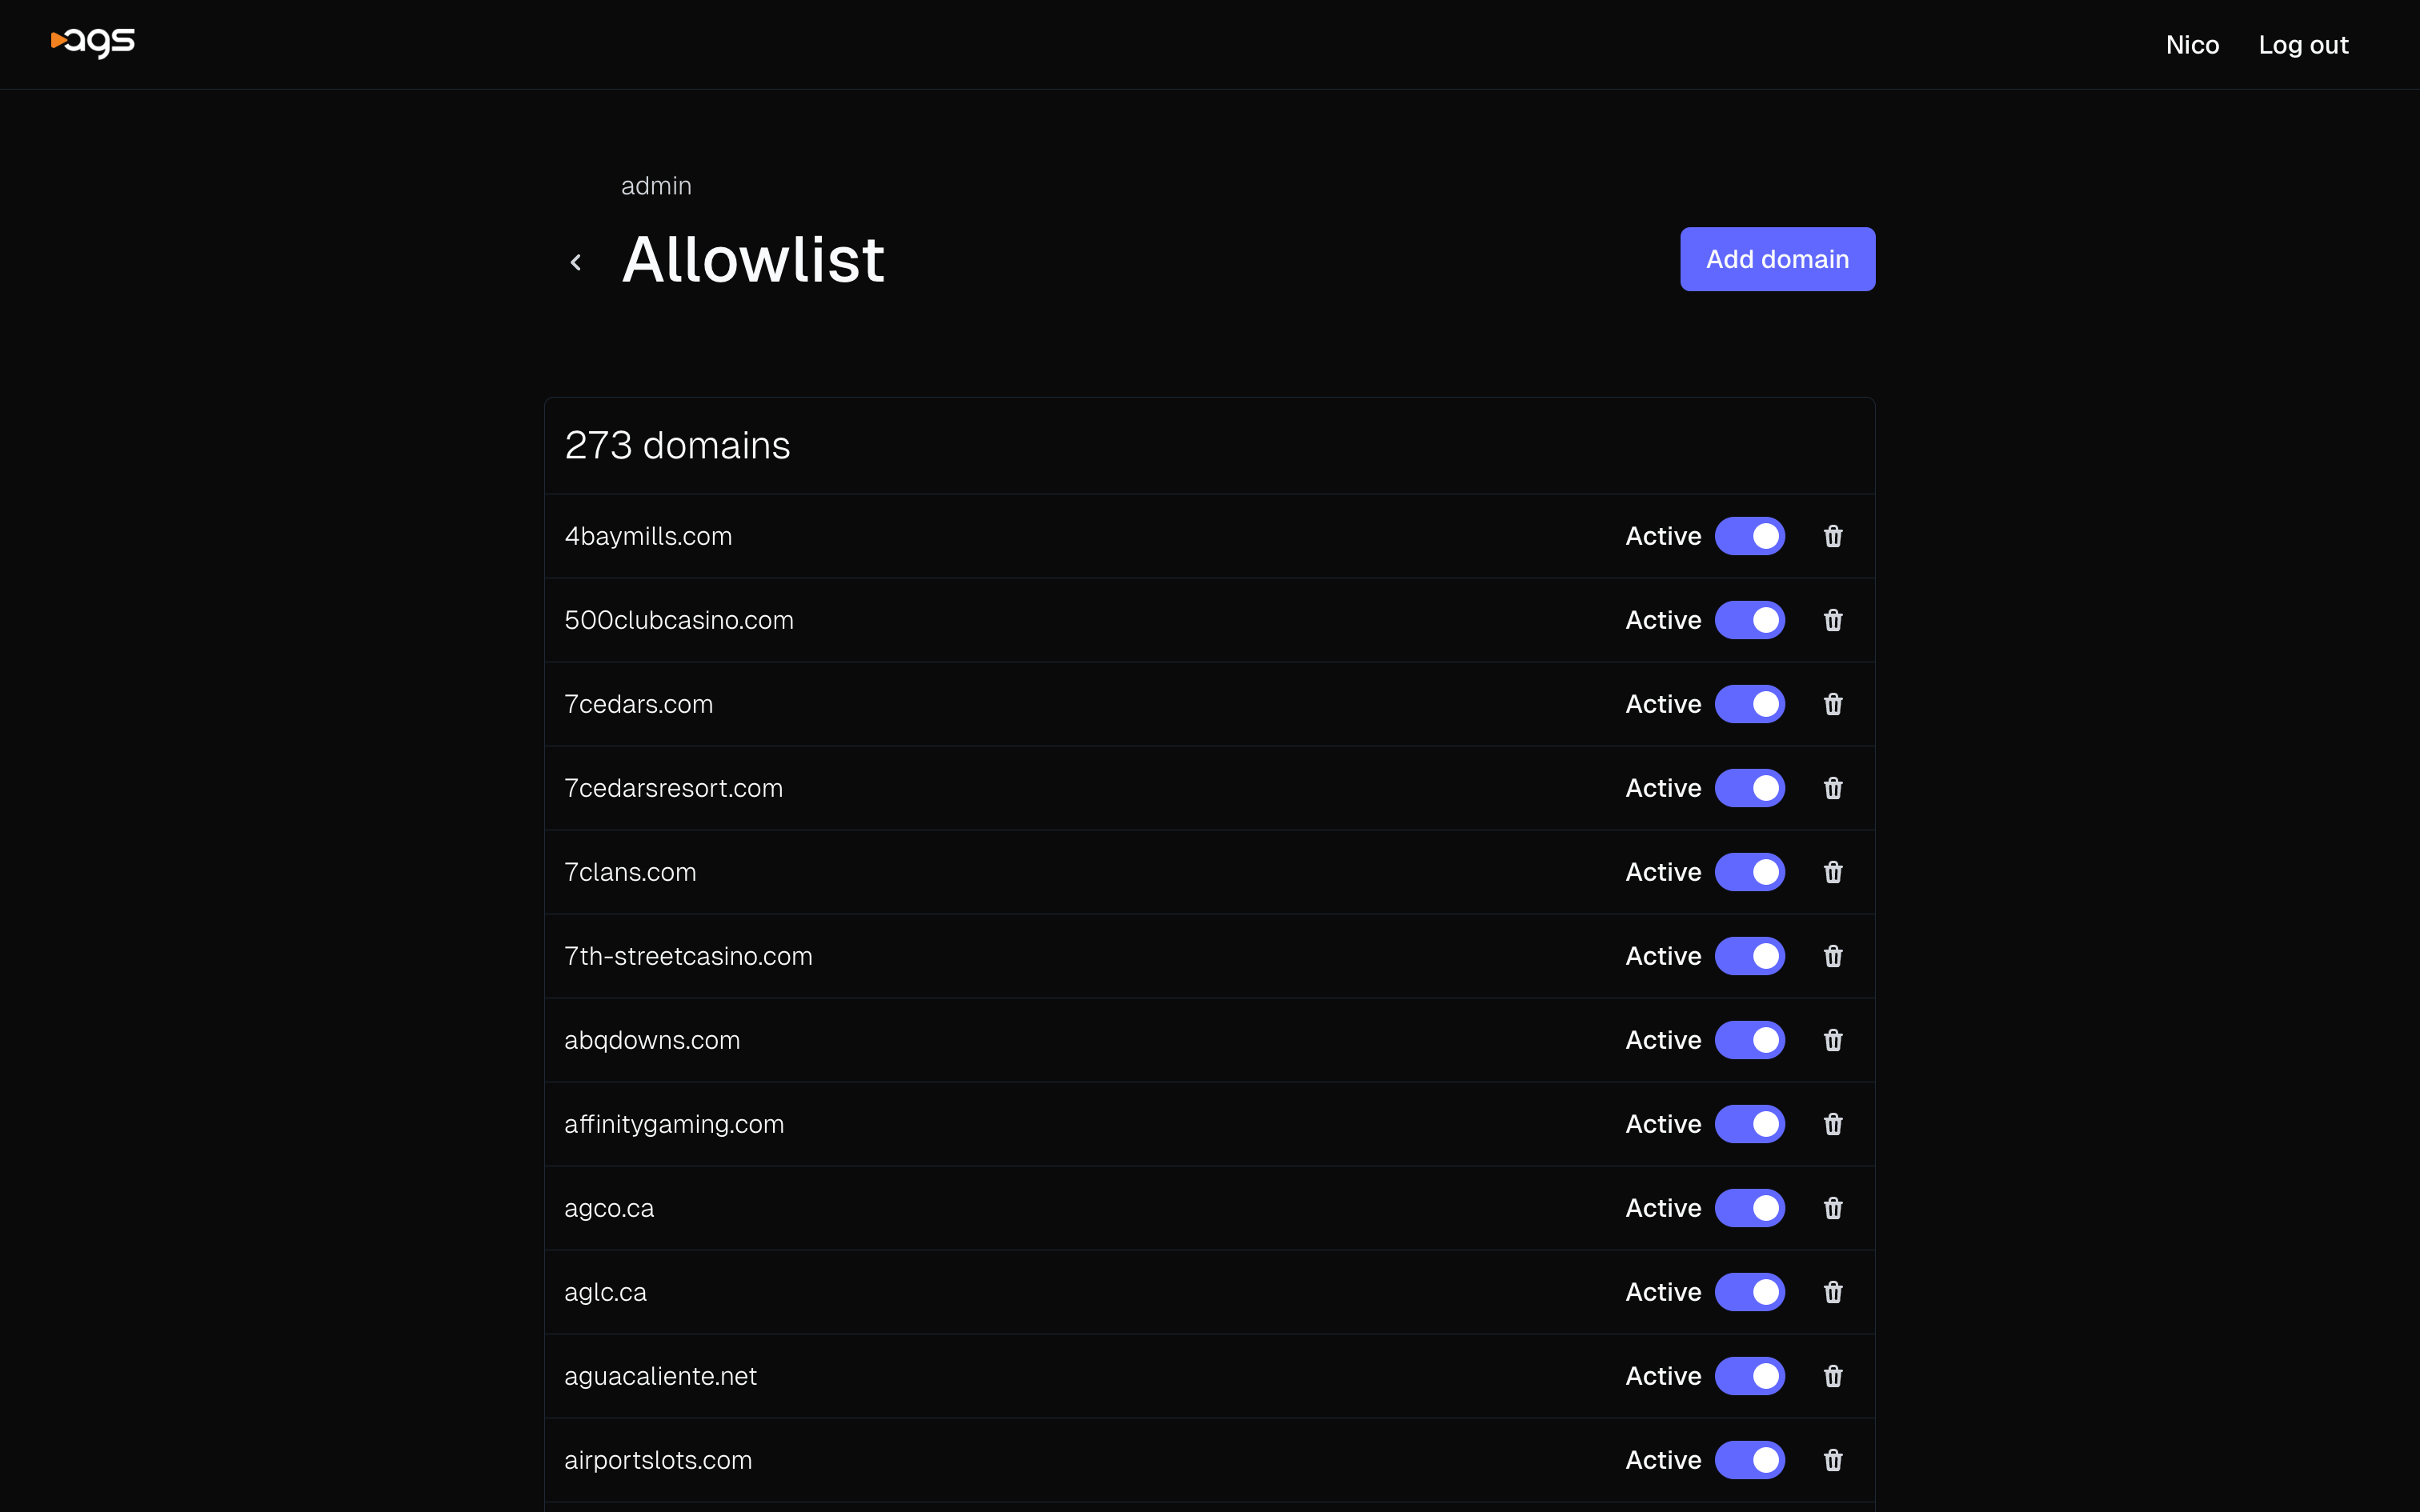2420x1512 pixels.
Task: Delete aguacaliente.net using the trash icon
Action: [x=1832, y=1376]
